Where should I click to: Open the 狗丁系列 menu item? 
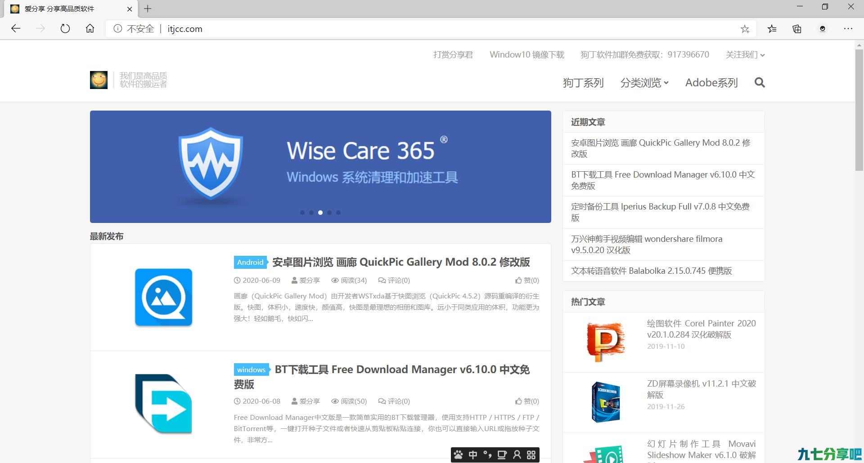[x=583, y=83]
